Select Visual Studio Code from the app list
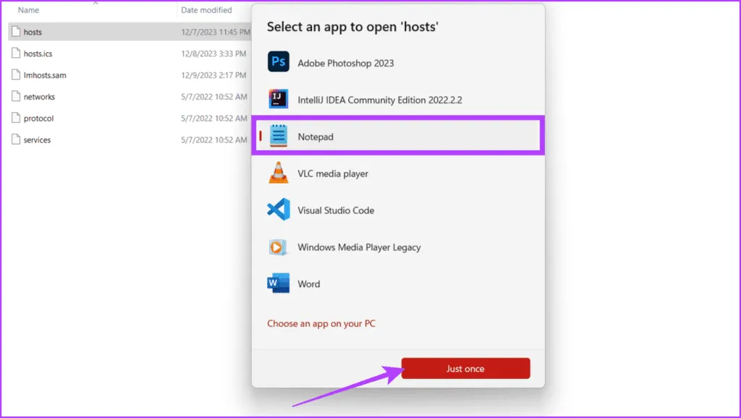The width and height of the screenshot is (741, 418). pos(336,210)
